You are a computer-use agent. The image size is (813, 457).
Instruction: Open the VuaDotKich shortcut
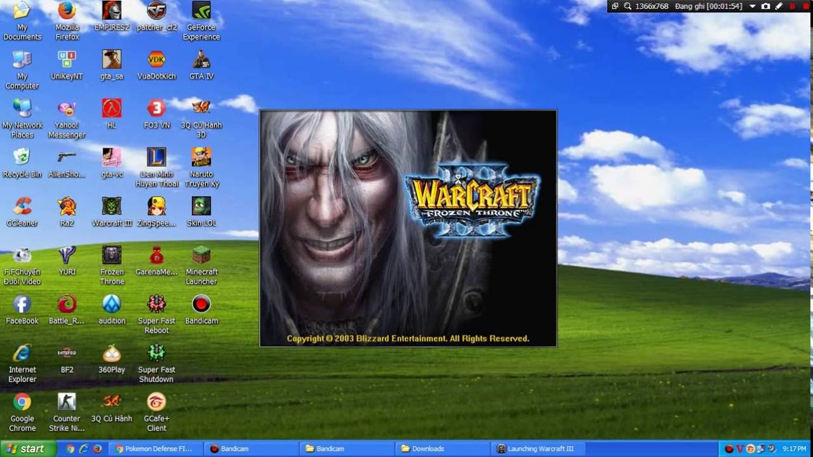[156, 65]
